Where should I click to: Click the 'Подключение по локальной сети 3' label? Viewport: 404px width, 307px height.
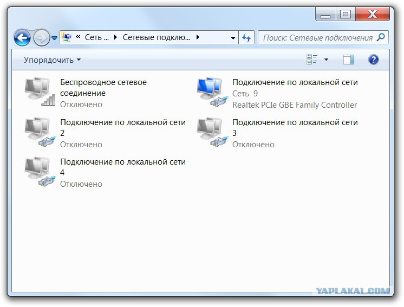pyautogui.click(x=295, y=127)
